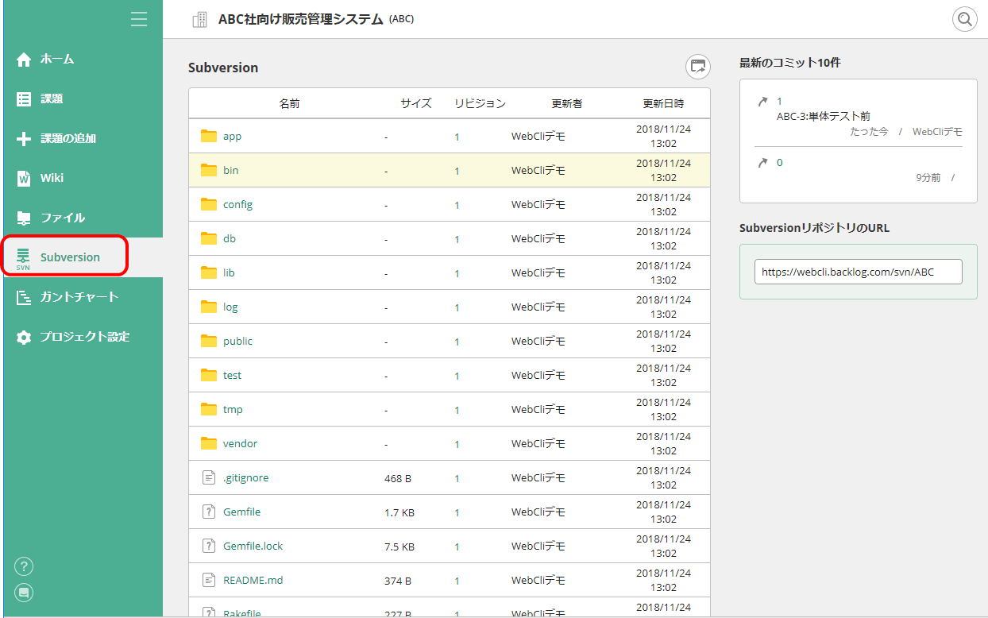This screenshot has height=618, width=988.
Task: Open the .gitignore file
Action: tap(245, 477)
